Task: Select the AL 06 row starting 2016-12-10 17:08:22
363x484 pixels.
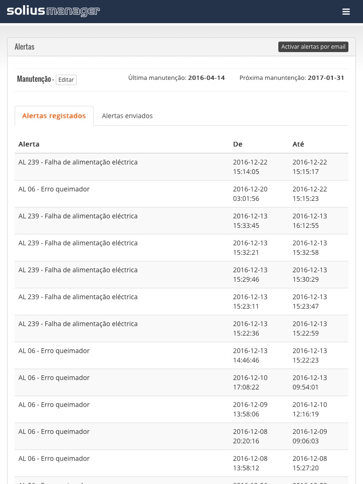Action: point(54,378)
